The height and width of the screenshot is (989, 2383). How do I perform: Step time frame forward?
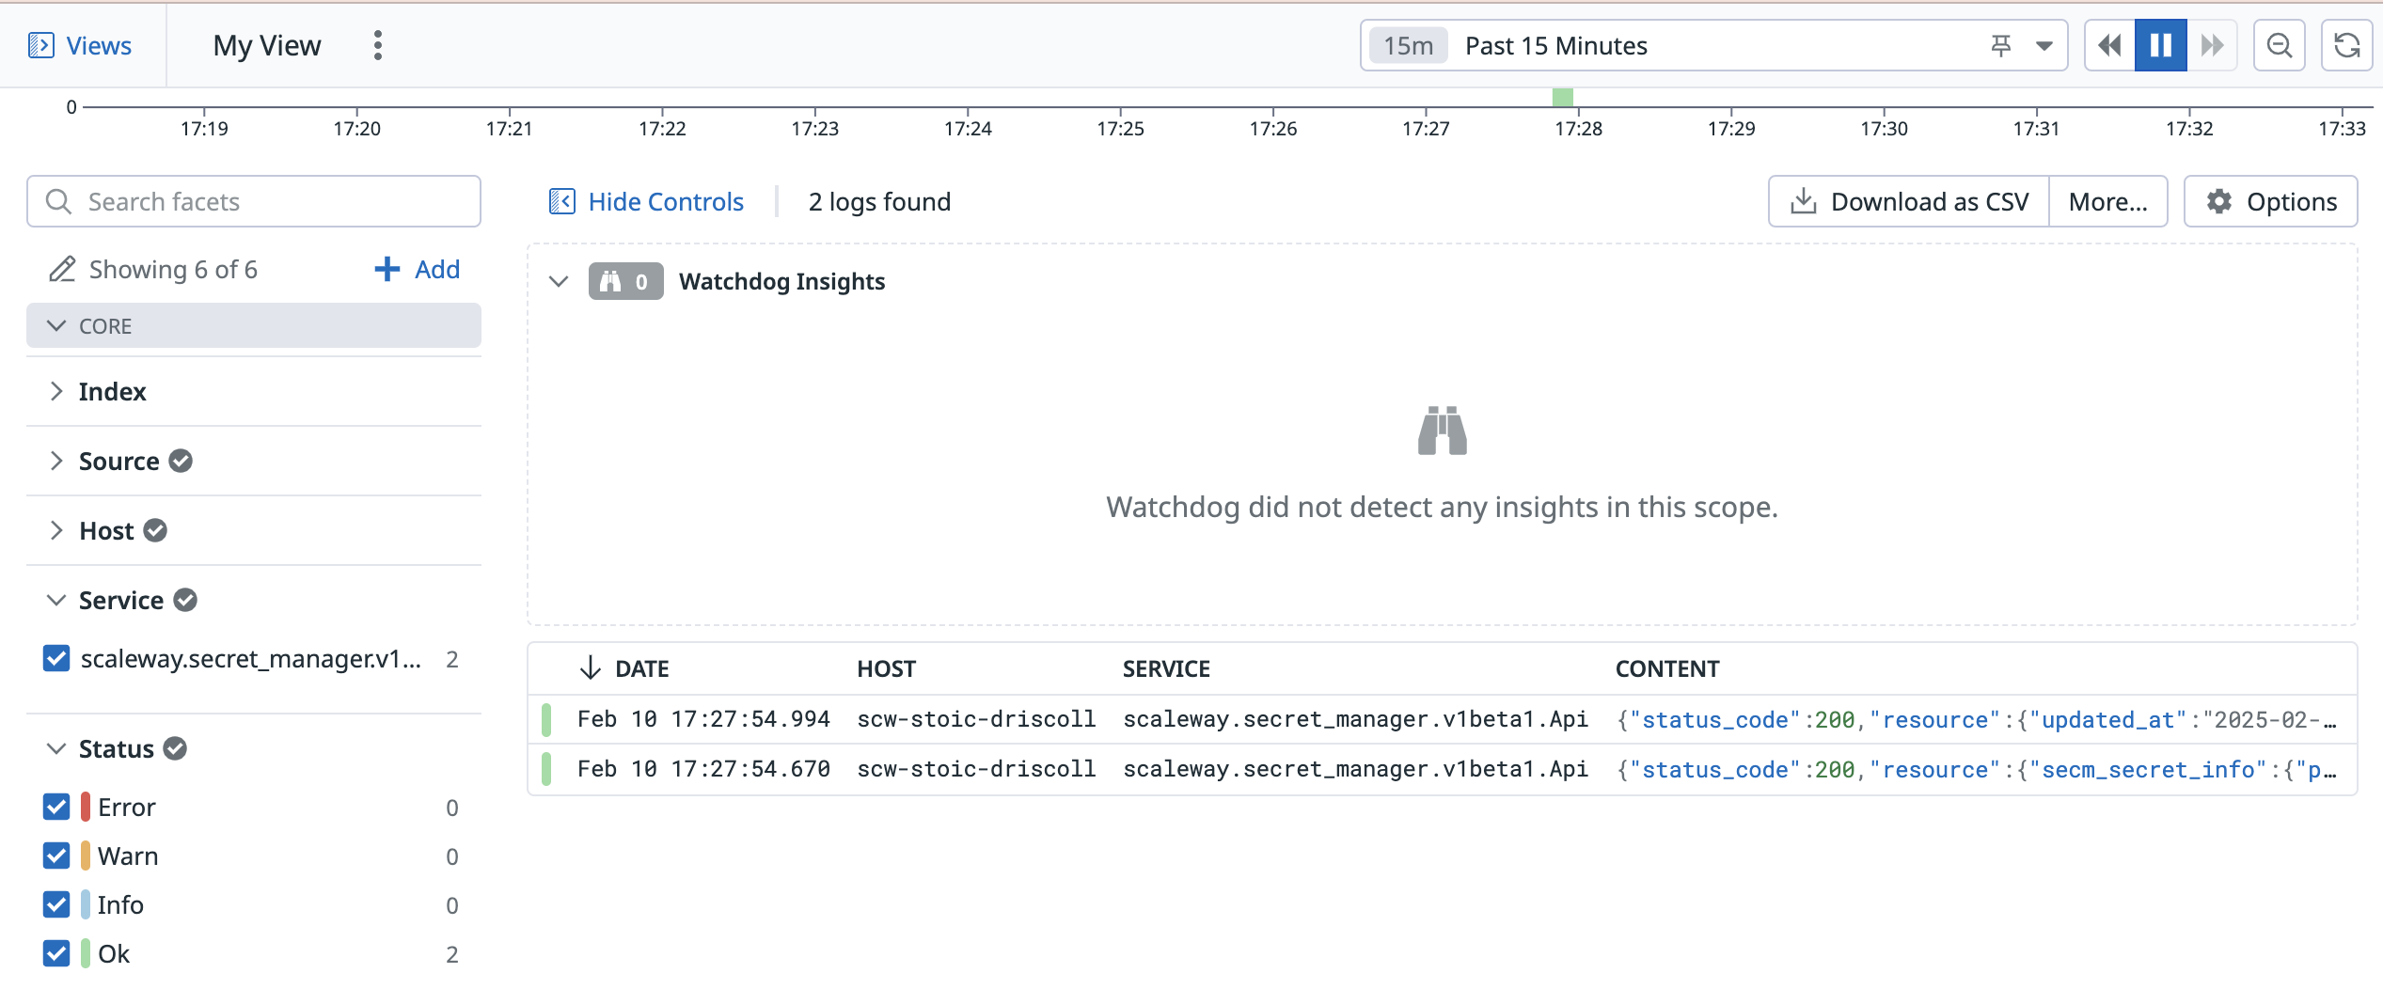(x=2212, y=45)
